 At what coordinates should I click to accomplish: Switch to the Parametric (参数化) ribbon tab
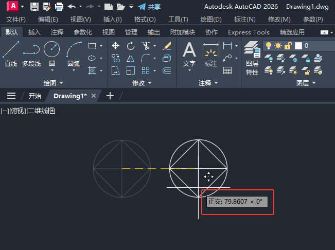pos(83,32)
